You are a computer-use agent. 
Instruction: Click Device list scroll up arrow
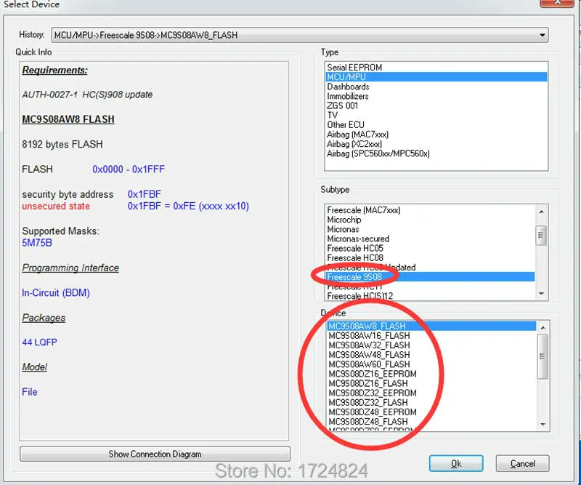point(543,328)
